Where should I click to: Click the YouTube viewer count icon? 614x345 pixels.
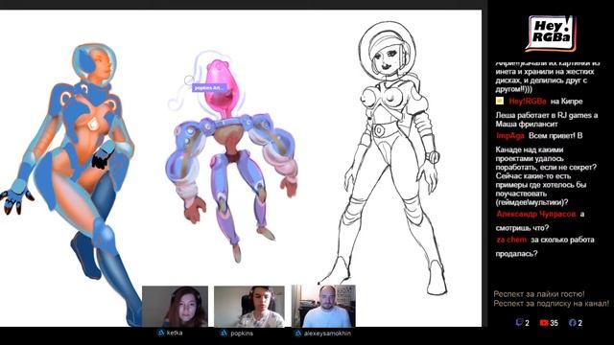(x=544, y=323)
